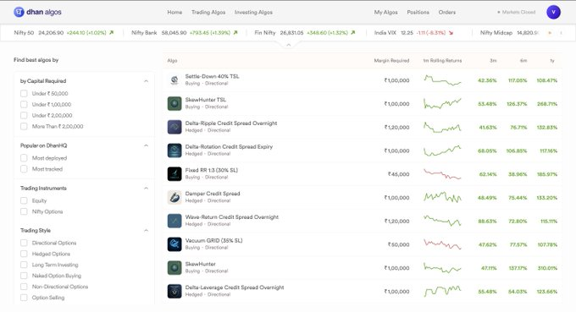Click the Fin Nifty up-arrow indicator
Screen dimensions: 576x312
(x=353, y=33)
